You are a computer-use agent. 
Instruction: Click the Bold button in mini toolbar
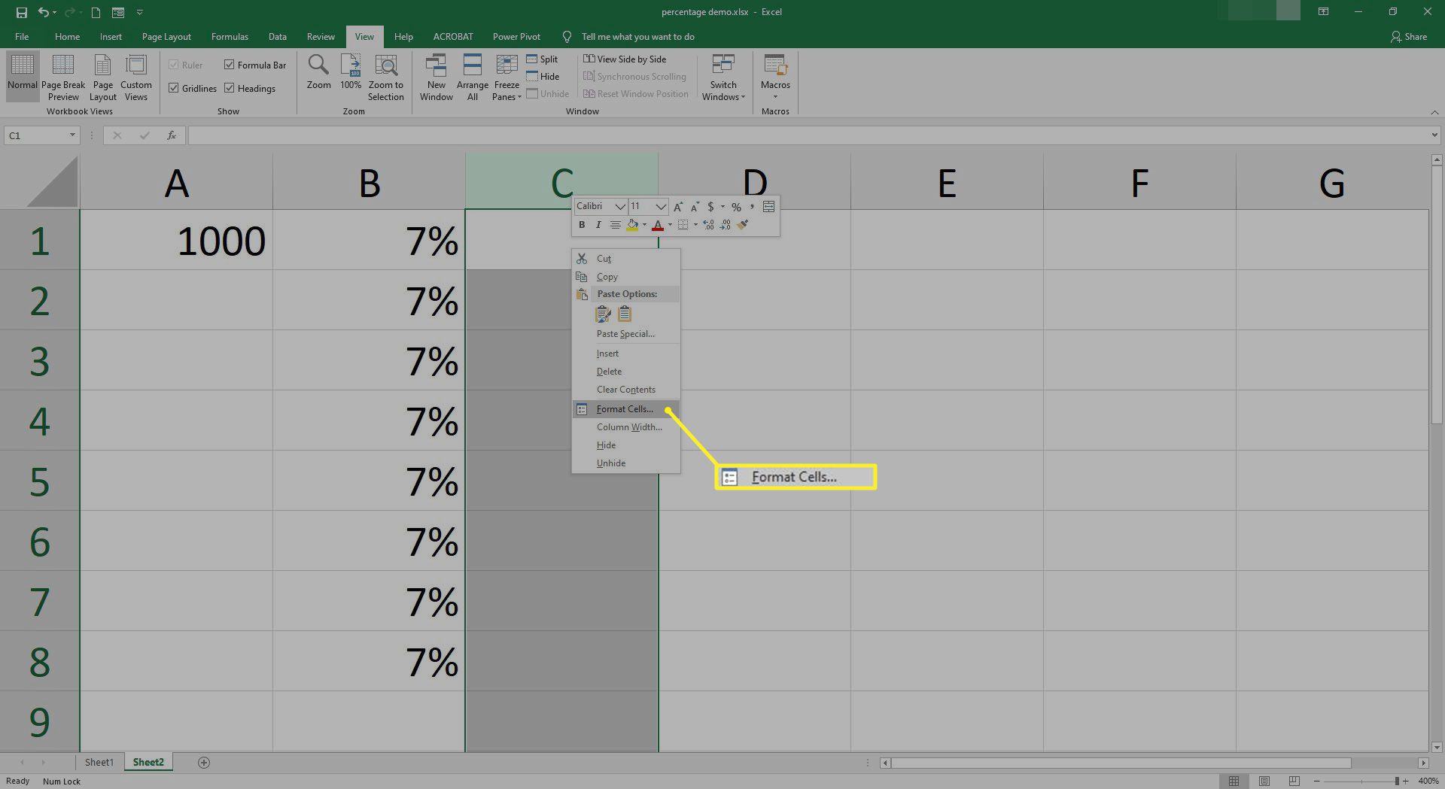[582, 225]
